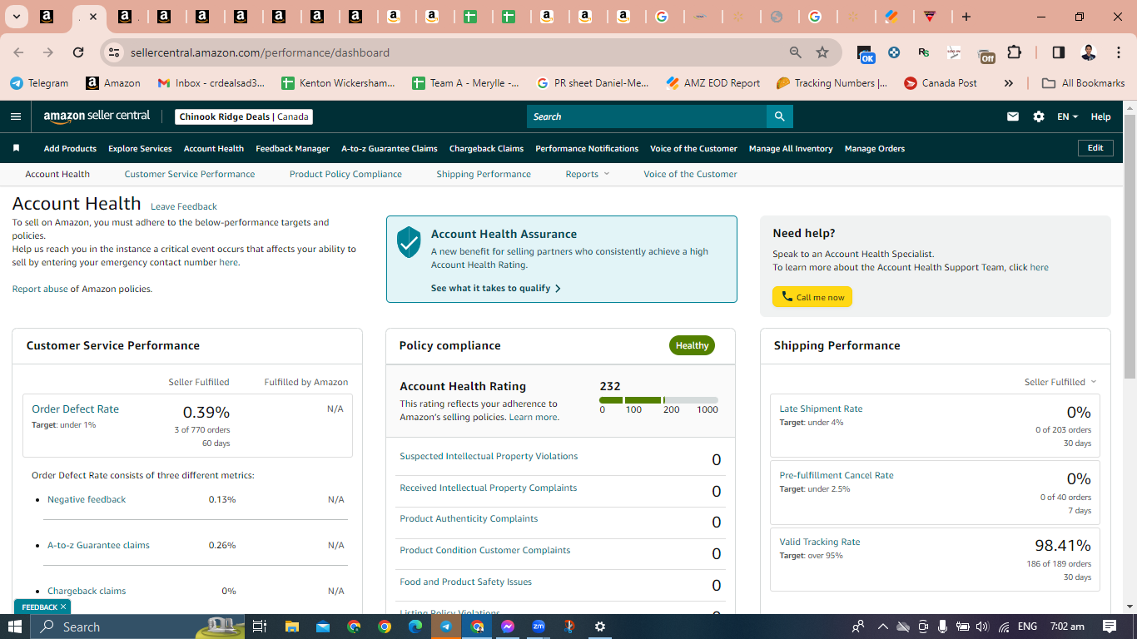Open the Order Defect Rate link

pos(75,409)
